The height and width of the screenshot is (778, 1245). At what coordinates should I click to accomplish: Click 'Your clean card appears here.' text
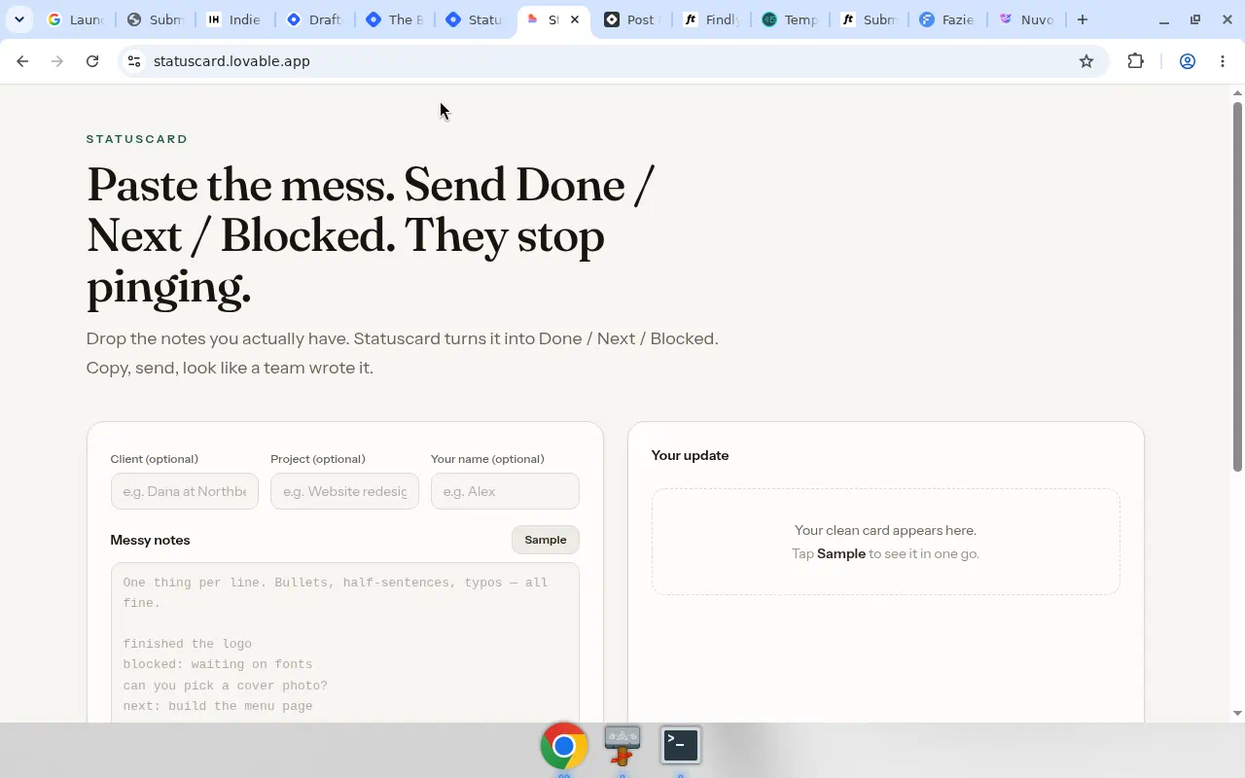click(885, 530)
